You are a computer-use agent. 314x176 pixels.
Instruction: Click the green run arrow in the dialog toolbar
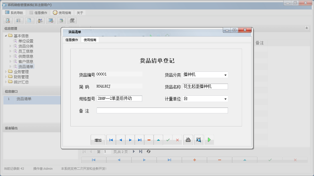click(209, 140)
